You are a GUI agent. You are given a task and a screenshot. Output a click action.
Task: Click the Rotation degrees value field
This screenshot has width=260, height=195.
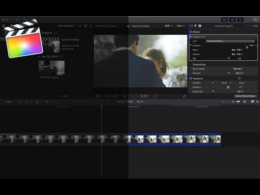pos(241,87)
